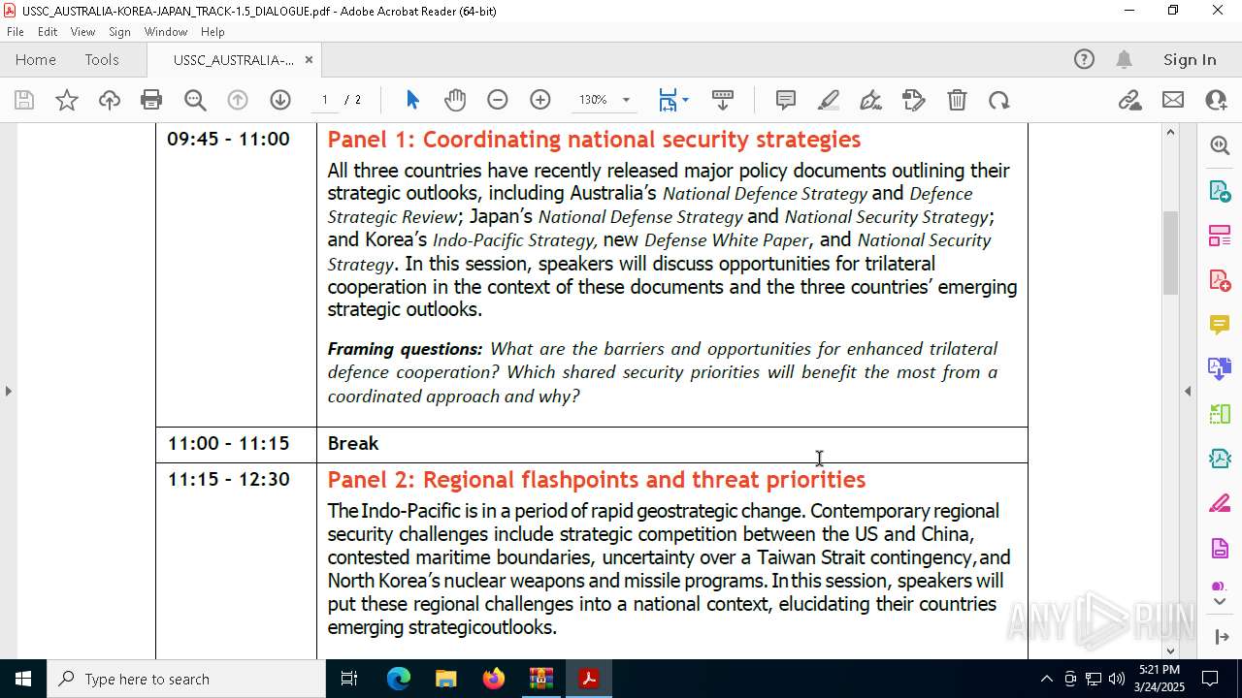This screenshot has height=698, width=1242.
Task: Open the Windows notification center
Action: click(x=1210, y=679)
